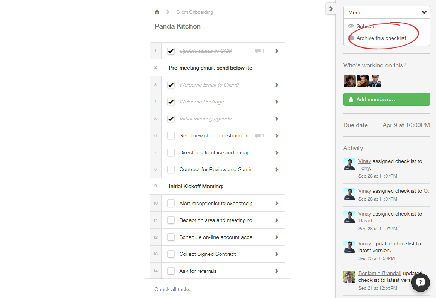Click Check all tasks
The width and height of the screenshot is (436, 298).
pyautogui.click(x=172, y=289)
